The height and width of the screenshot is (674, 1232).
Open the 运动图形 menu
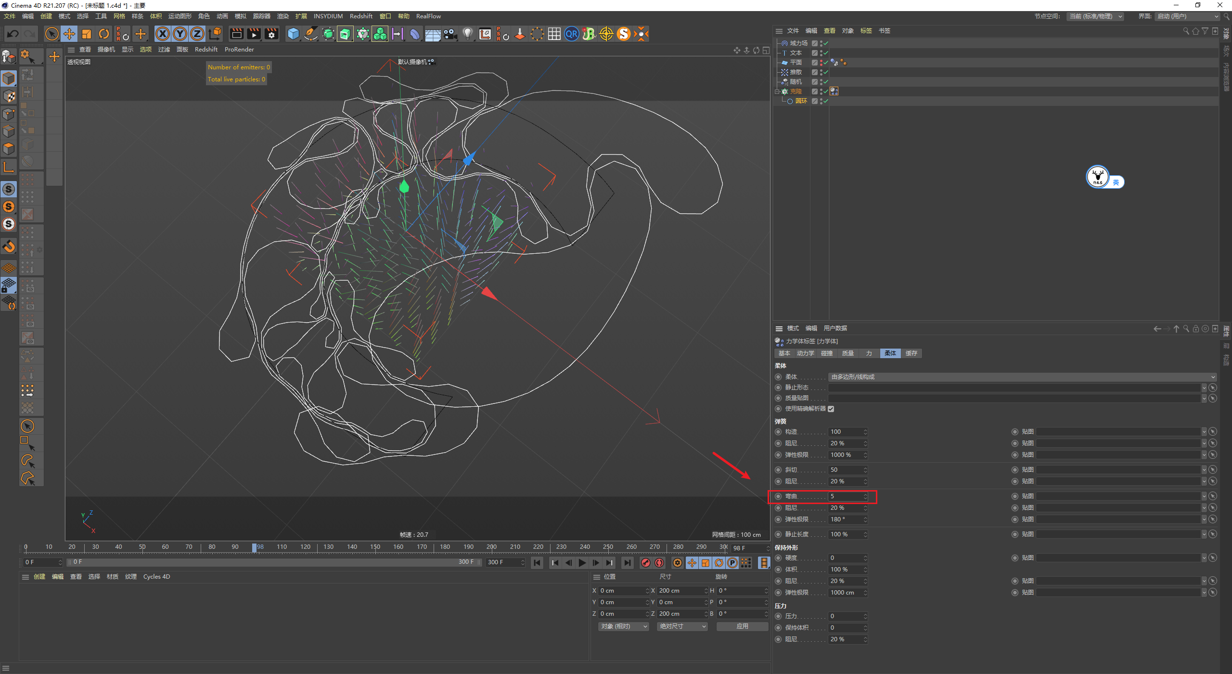click(x=180, y=16)
